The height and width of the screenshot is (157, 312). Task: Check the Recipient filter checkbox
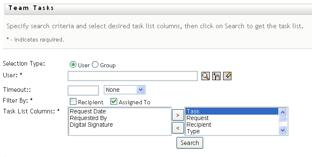pyautogui.click(x=73, y=101)
